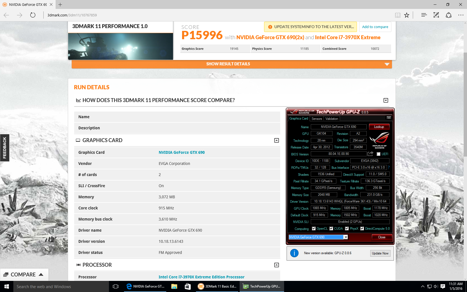
Task: Open the browser reading view icon
Action: (398, 15)
